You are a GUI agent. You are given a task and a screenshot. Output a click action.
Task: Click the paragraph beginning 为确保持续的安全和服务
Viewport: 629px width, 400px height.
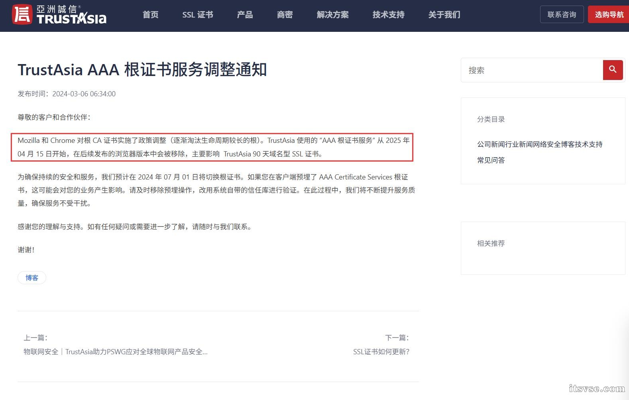tap(216, 190)
